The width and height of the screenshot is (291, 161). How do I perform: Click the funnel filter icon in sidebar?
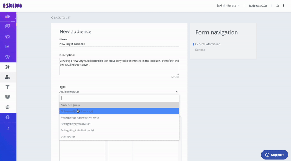[8, 87]
